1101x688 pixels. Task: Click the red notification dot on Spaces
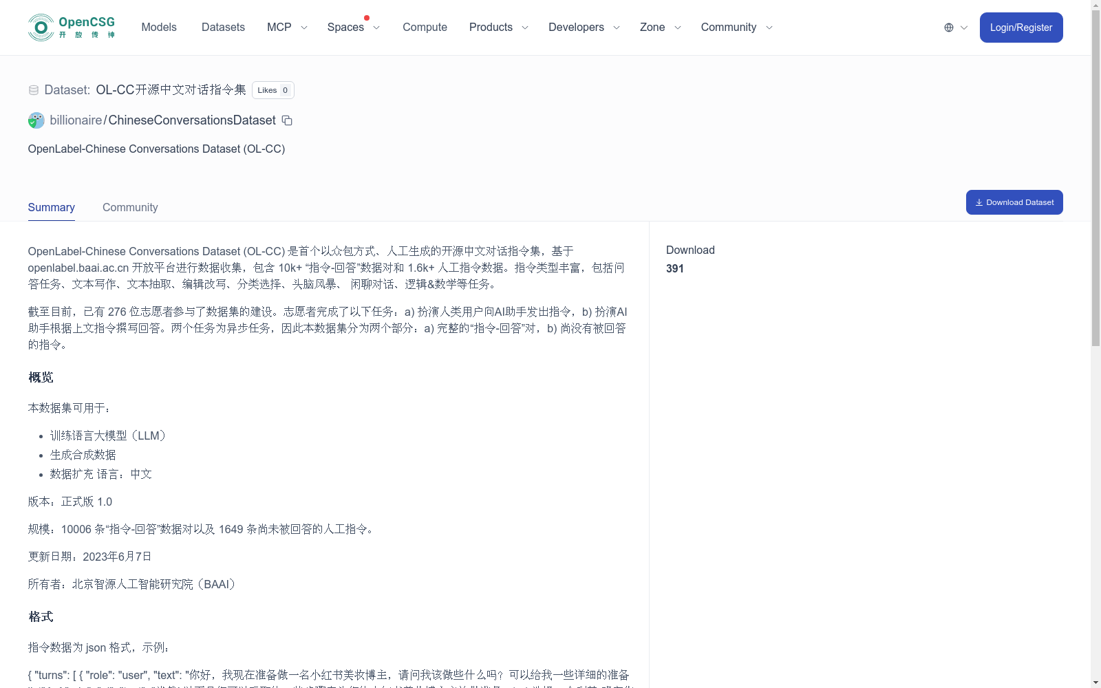(x=367, y=18)
